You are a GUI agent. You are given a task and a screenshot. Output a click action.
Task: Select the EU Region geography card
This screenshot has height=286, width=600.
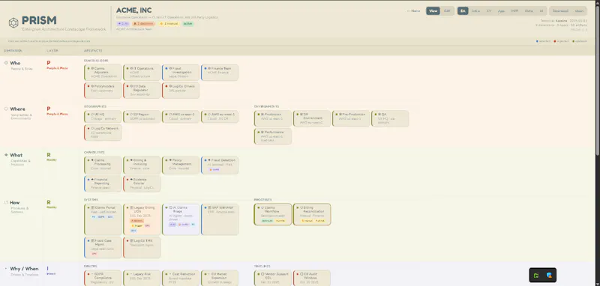(142, 117)
